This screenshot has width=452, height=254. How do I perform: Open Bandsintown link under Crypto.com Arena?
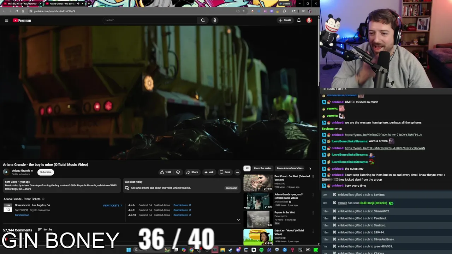22,215
